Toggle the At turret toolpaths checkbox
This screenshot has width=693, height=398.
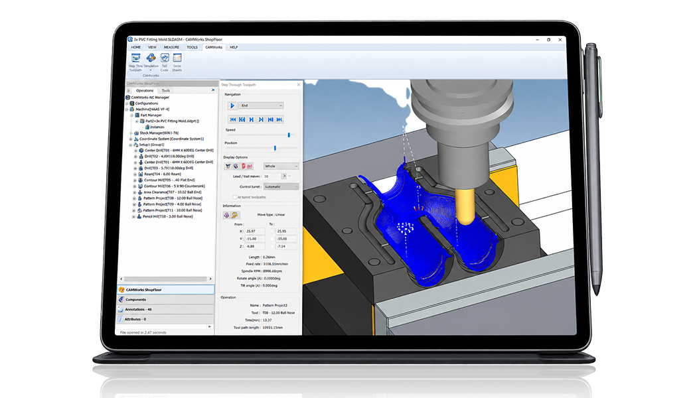coord(235,197)
